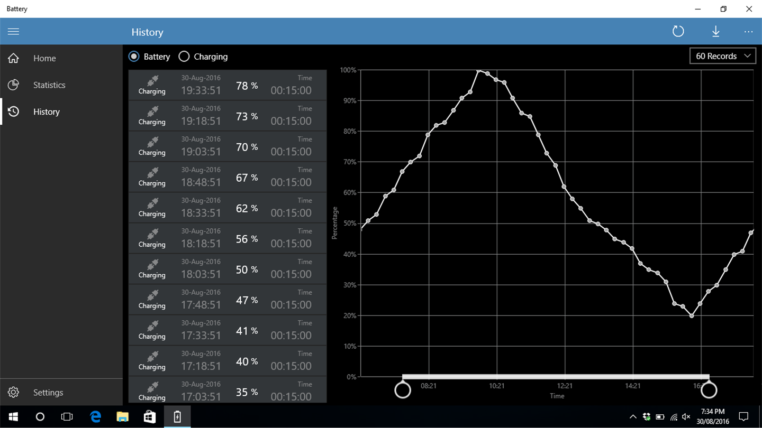Select the 18:03:51 50% charging record

point(228,268)
